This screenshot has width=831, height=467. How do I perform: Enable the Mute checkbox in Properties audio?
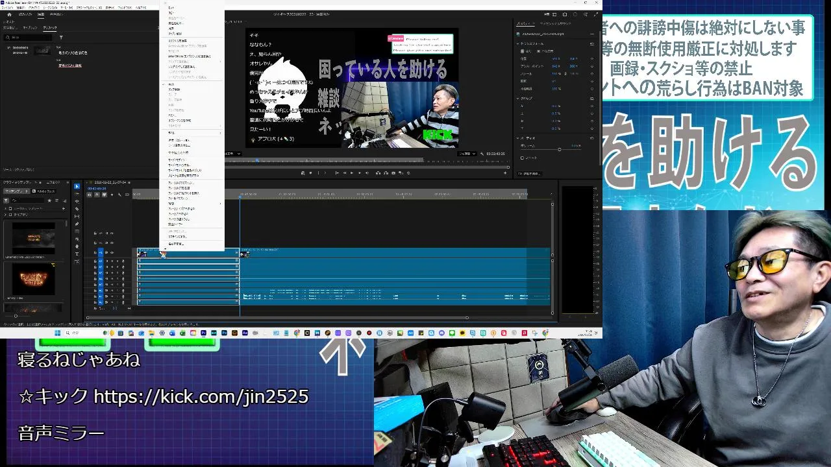pyautogui.click(x=522, y=158)
